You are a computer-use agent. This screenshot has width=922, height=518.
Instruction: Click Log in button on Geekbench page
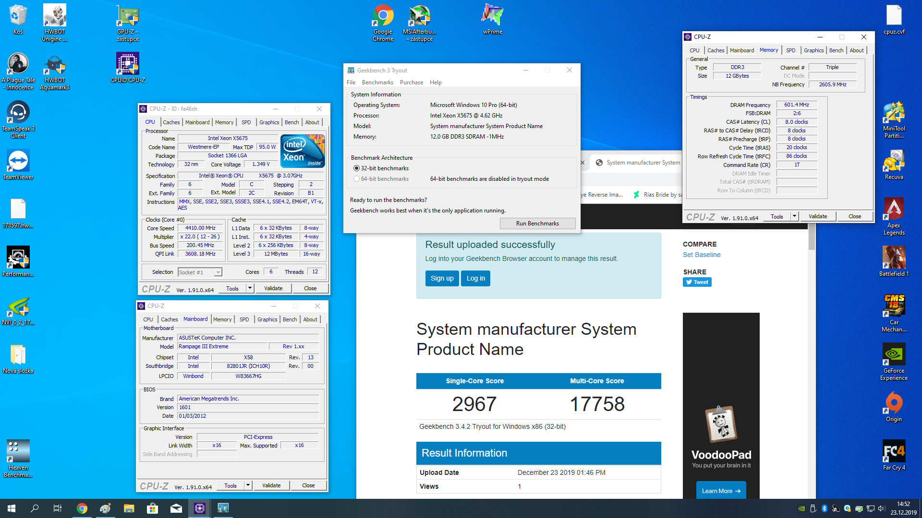pos(475,278)
